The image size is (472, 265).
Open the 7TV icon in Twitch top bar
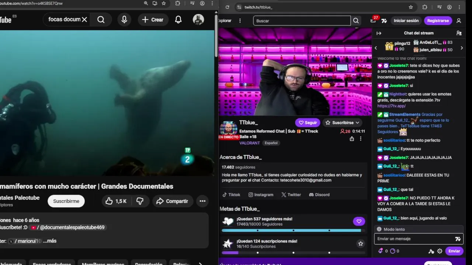point(384,21)
